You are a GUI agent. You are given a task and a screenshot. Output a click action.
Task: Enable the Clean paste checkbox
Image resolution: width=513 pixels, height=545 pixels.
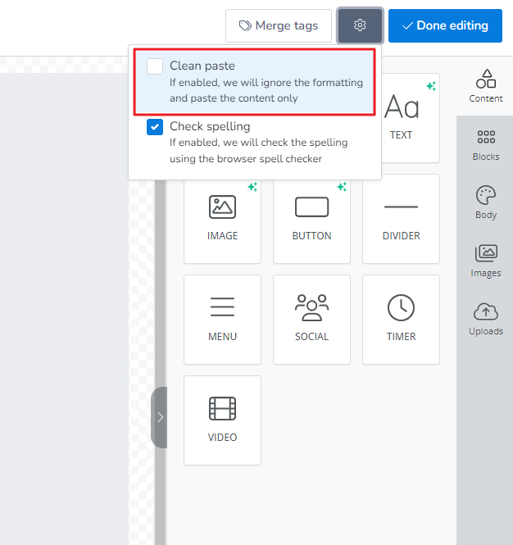pos(155,66)
